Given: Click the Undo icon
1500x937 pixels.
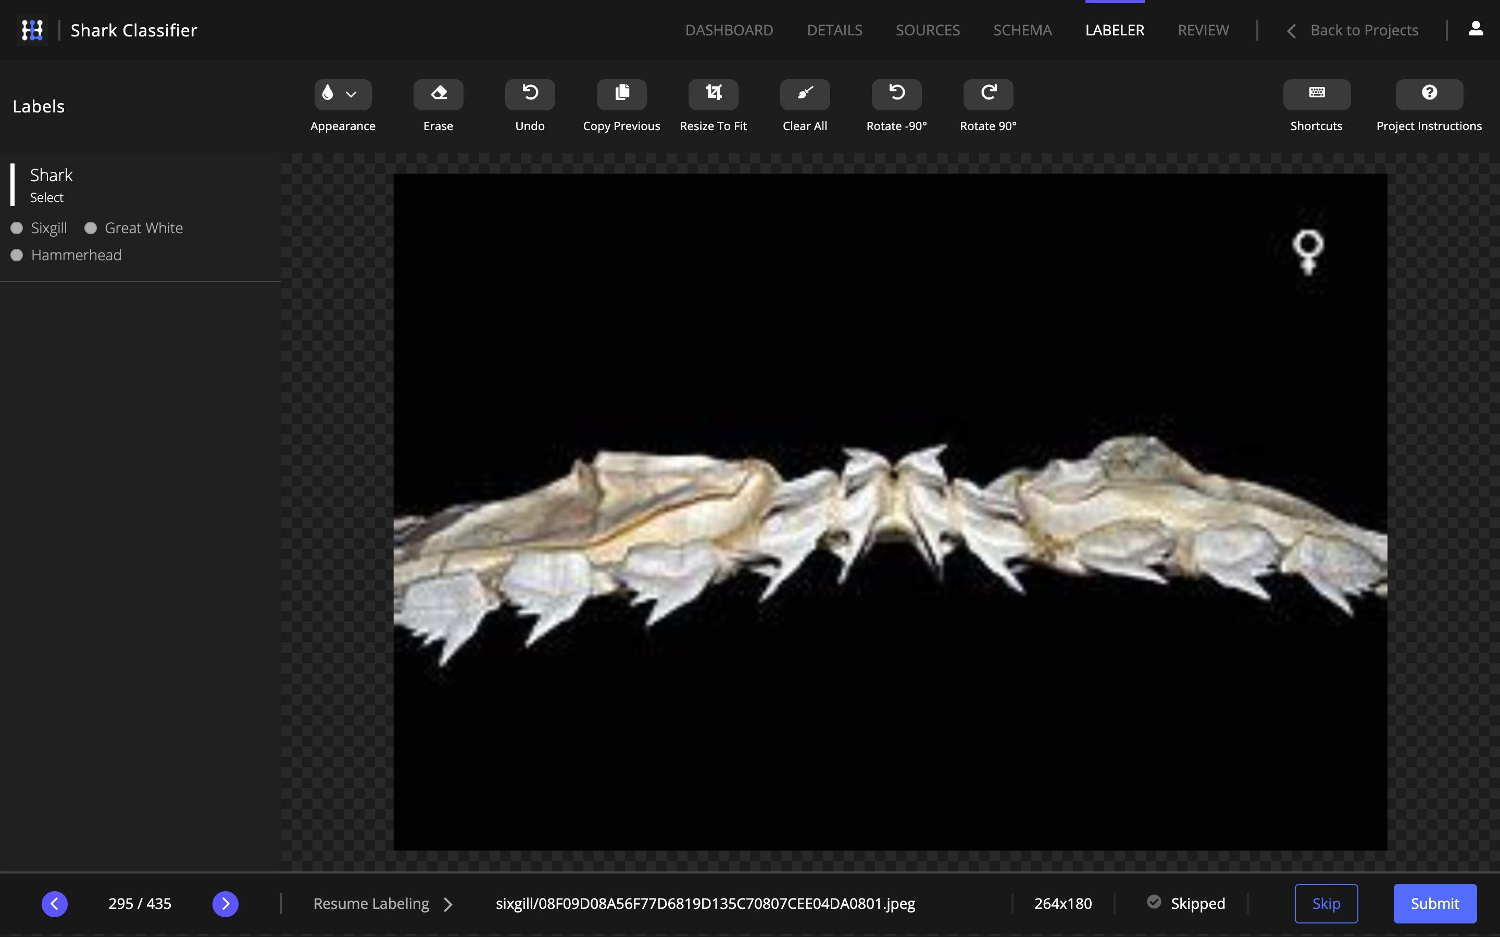Looking at the screenshot, I should [530, 94].
